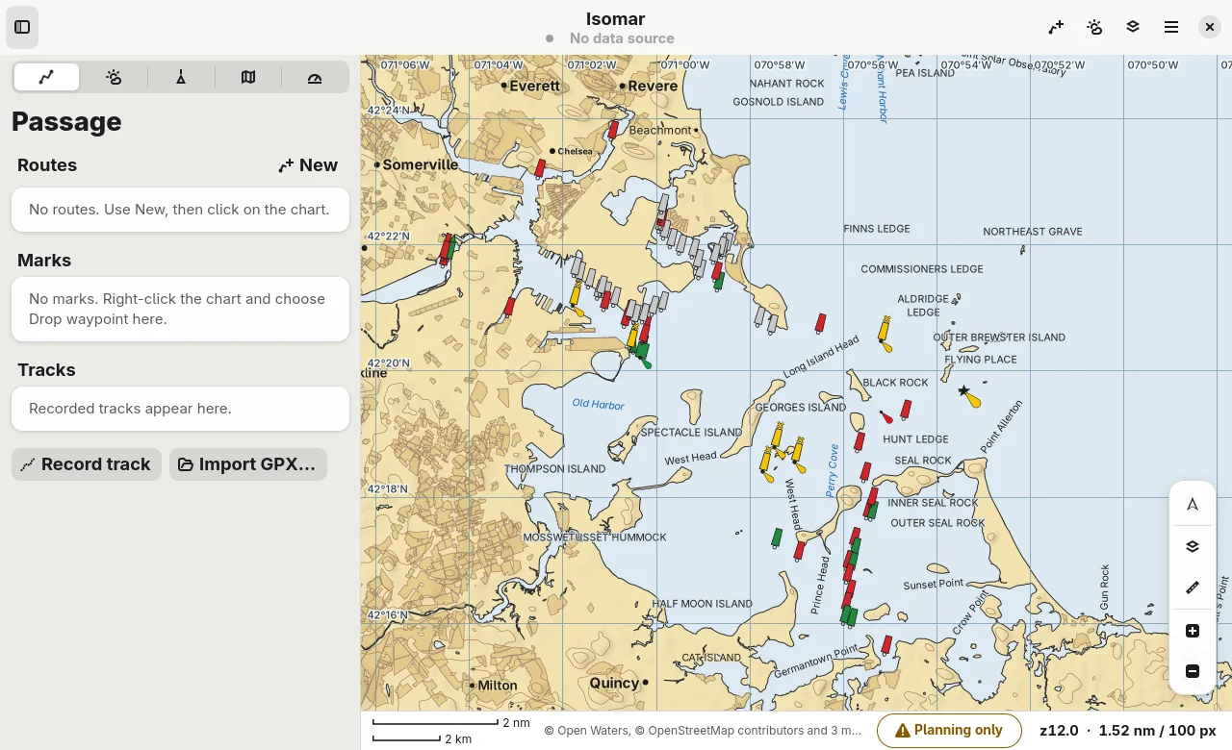Open the hamburger main menu
The image size is (1232, 750).
tap(1171, 27)
